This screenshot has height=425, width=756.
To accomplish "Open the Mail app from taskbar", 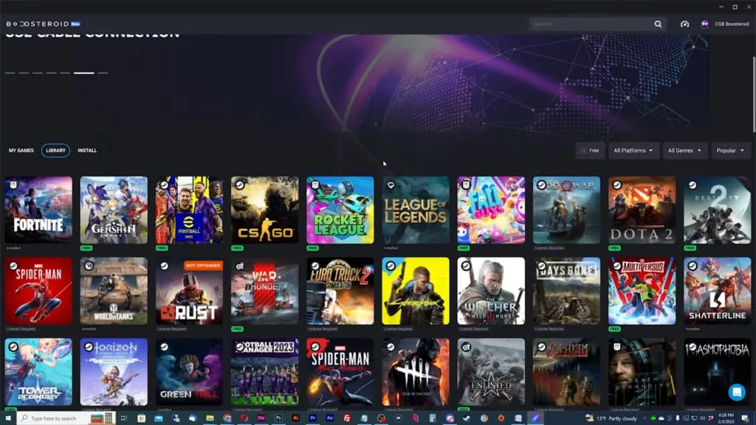I will tap(159, 418).
